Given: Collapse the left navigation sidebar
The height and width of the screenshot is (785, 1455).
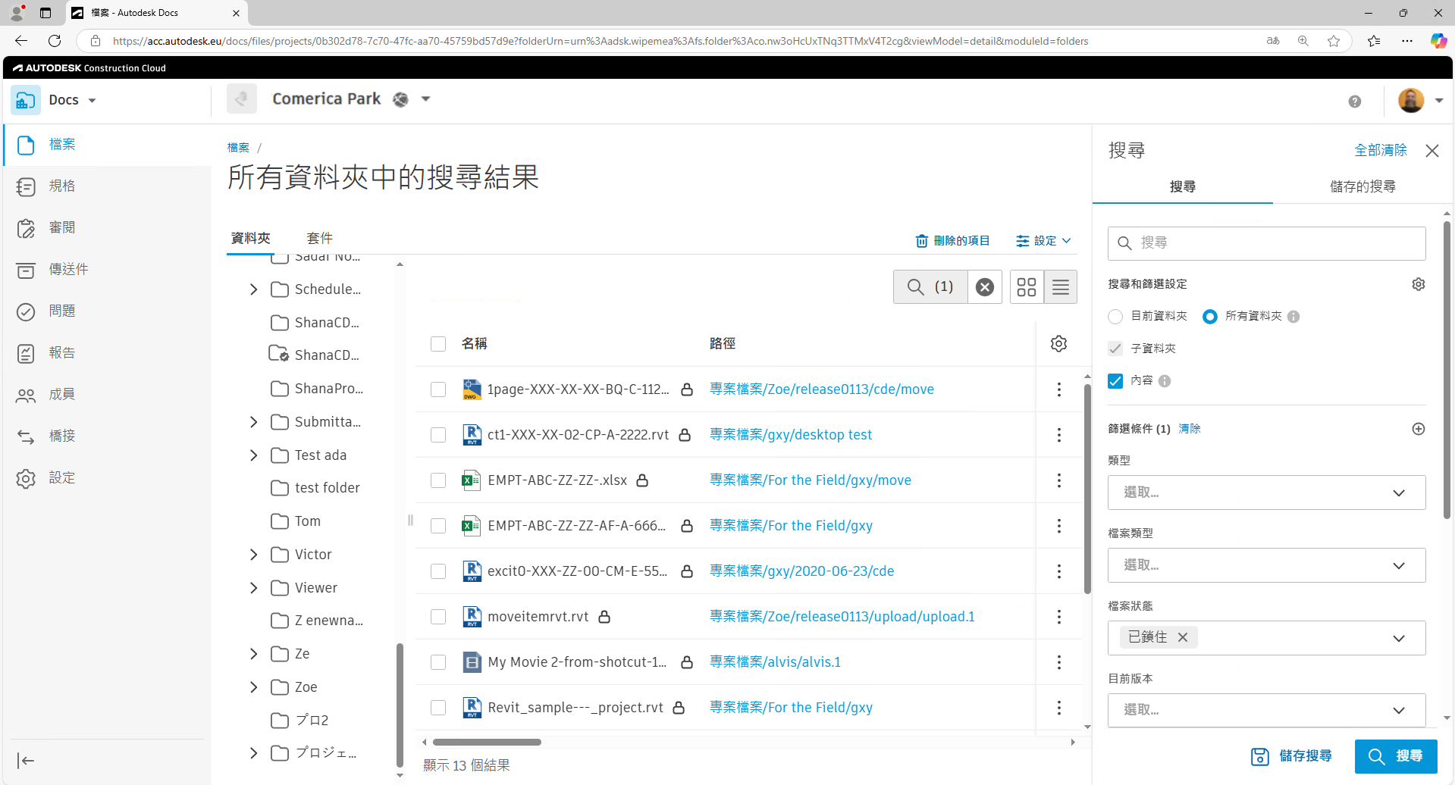Looking at the screenshot, I should 26,761.
